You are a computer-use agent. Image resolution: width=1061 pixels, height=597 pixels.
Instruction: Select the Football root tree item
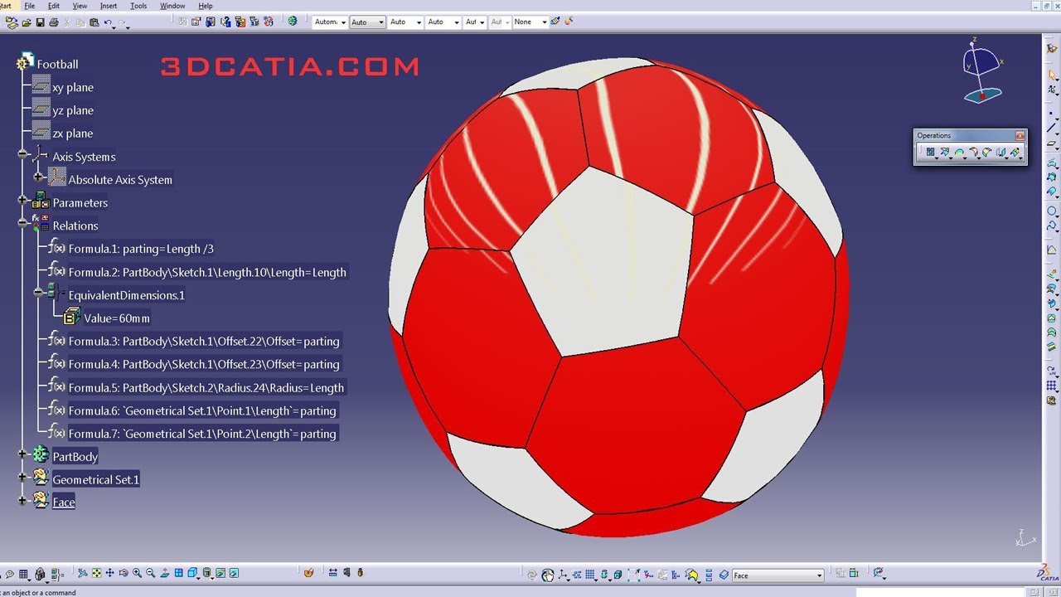[x=57, y=64]
